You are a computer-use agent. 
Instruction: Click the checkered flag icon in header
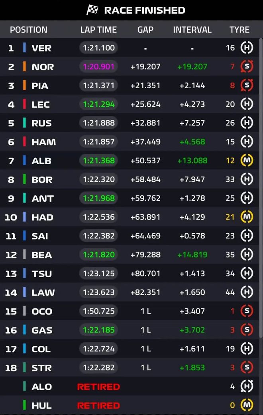tap(92, 10)
